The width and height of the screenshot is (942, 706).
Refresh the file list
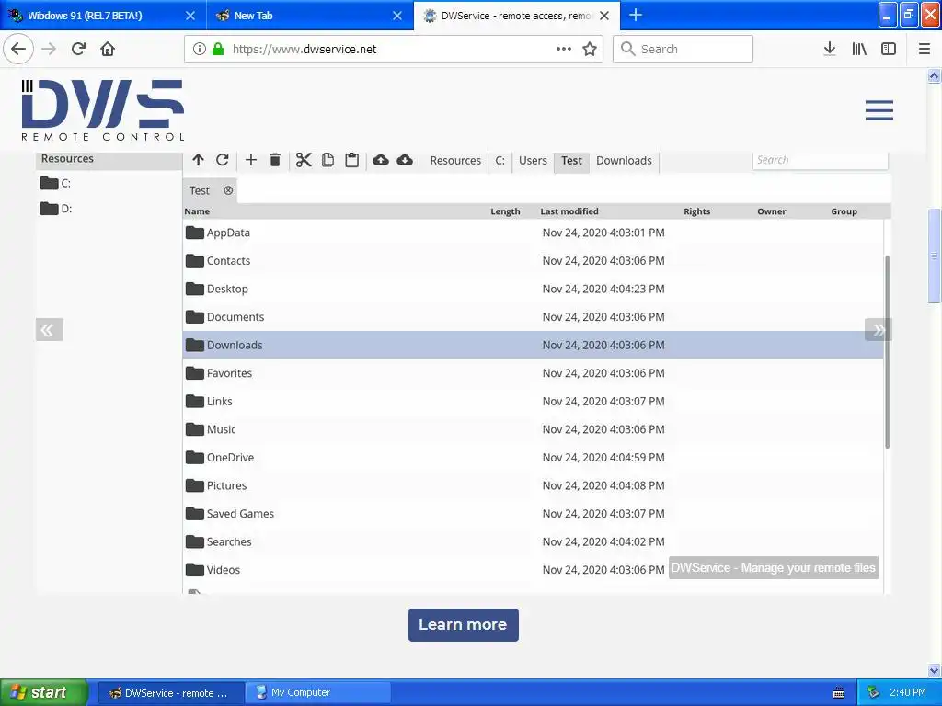(x=223, y=160)
